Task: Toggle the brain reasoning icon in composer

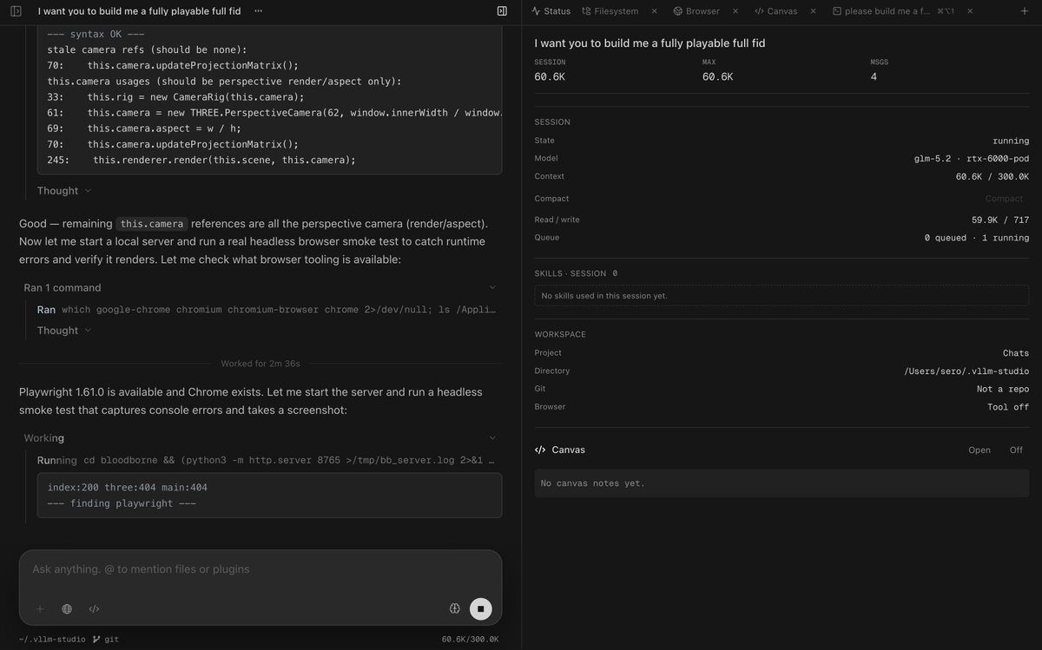Action: click(454, 609)
